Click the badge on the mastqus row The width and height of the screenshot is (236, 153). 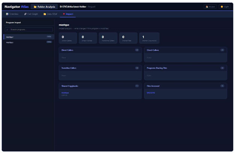tap(49, 42)
